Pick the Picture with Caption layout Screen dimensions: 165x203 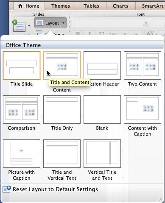click(22, 153)
